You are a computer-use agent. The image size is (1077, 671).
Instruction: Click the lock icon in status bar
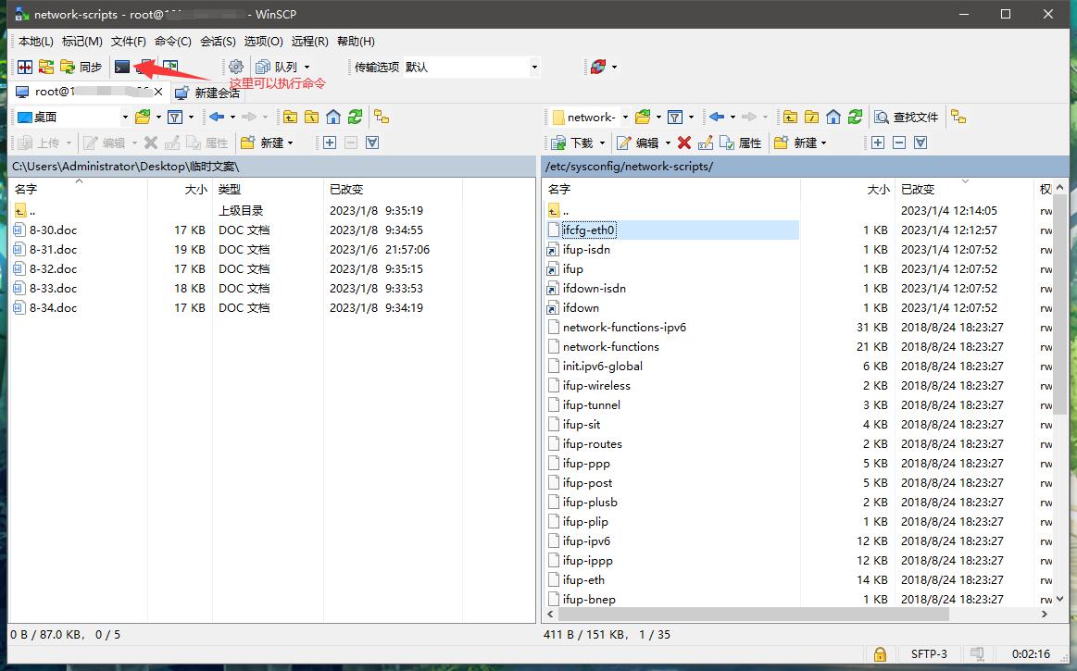880,653
